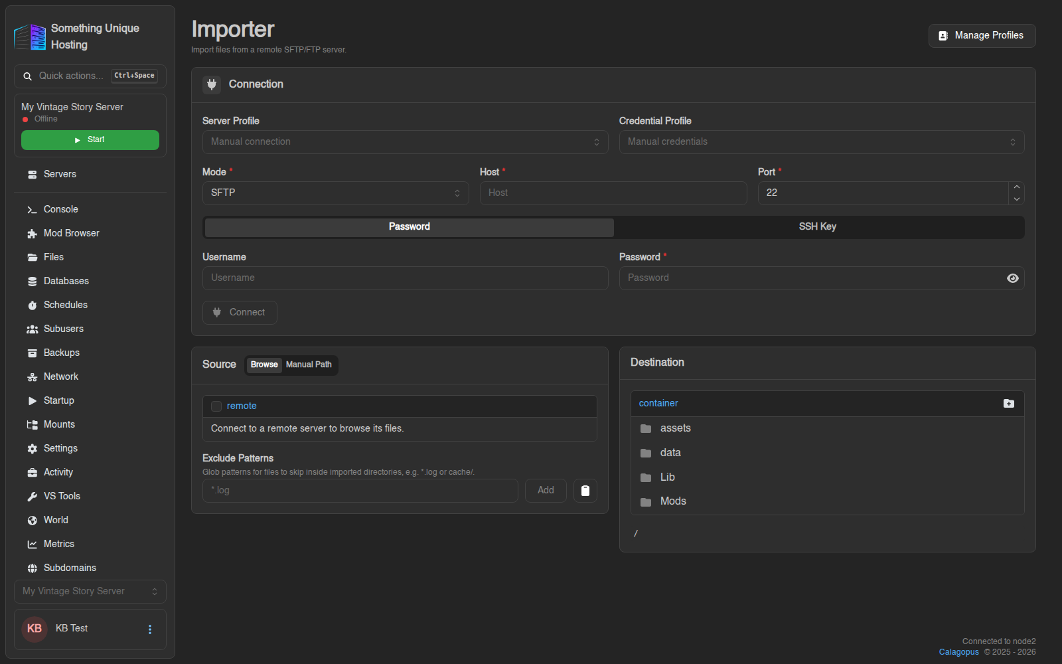
Task: Start the Vintage Story server
Action: pos(90,140)
